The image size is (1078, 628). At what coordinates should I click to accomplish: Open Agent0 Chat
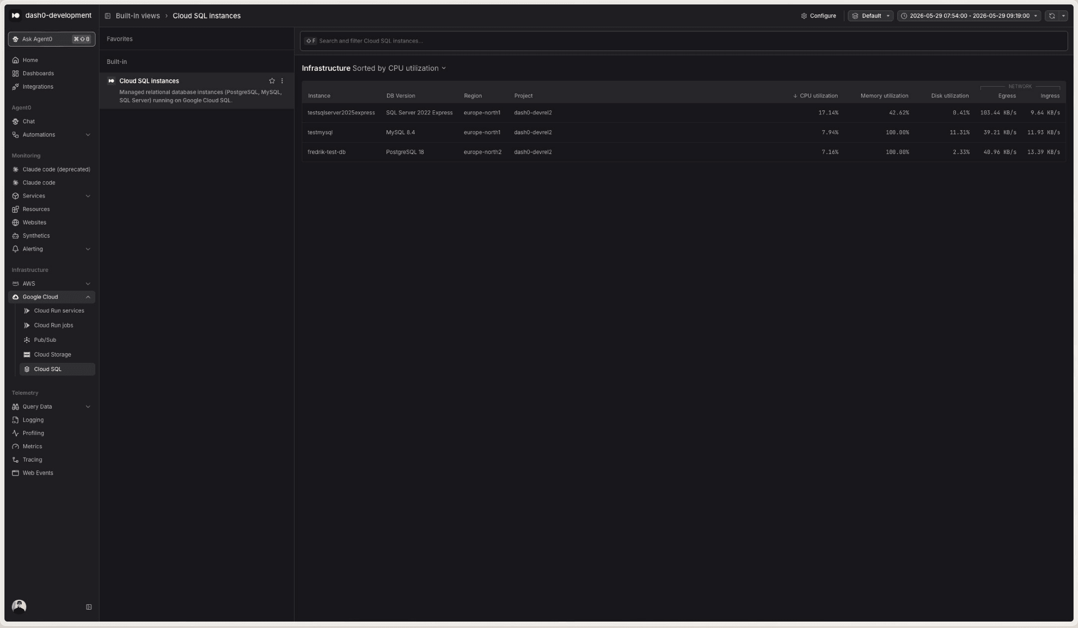click(51, 121)
